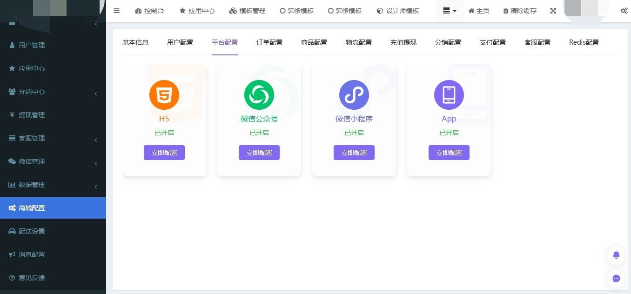This screenshot has height=294, width=631.
Task: Click 清除缓存 clear cache
Action: (x=520, y=11)
